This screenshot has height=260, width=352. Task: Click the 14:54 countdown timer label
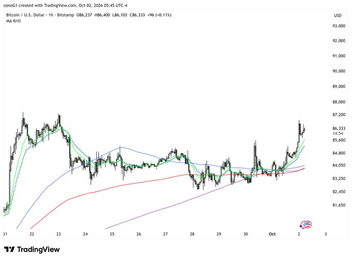pyautogui.click(x=338, y=133)
